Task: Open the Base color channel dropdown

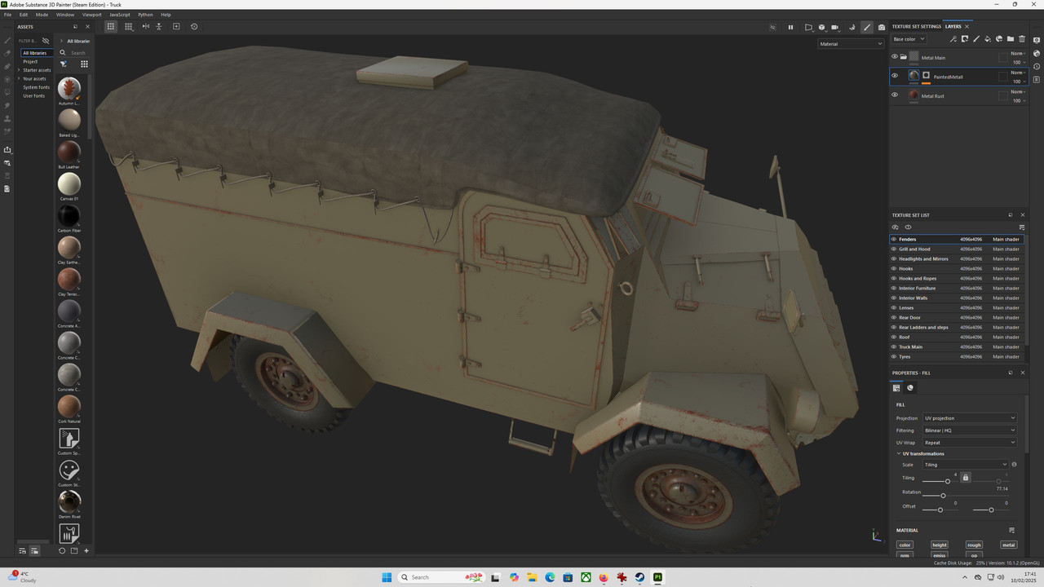Action: pyautogui.click(x=909, y=39)
